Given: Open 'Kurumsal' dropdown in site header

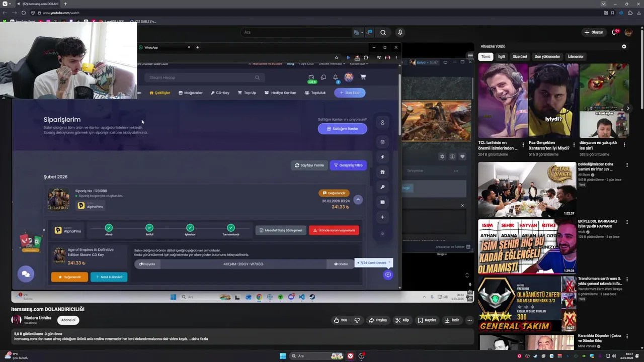Looking at the screenshot, I should point(358,64).
